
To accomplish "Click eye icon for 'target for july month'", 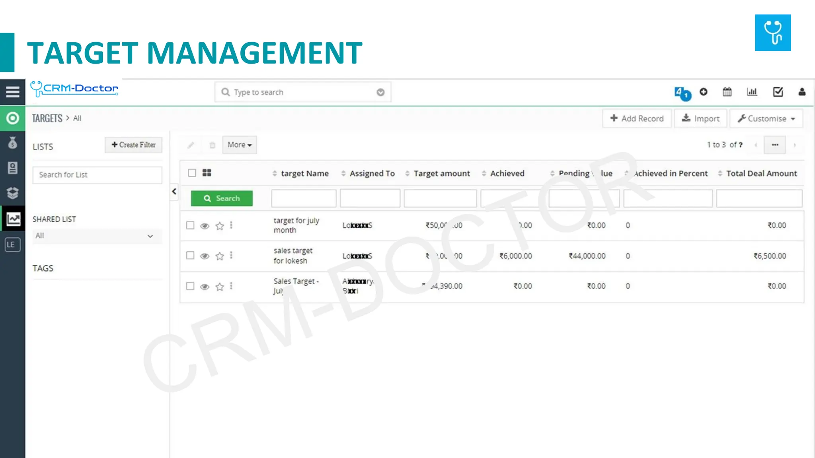I will (x=205, y=226).
